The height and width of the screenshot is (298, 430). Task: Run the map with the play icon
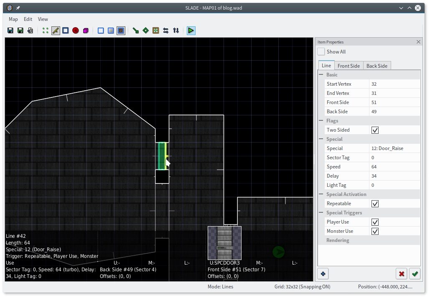point(191,31)
